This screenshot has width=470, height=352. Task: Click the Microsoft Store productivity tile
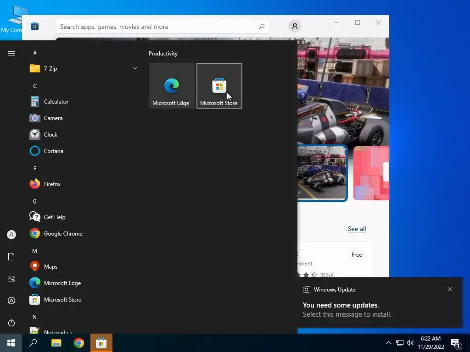coord(219,86)
